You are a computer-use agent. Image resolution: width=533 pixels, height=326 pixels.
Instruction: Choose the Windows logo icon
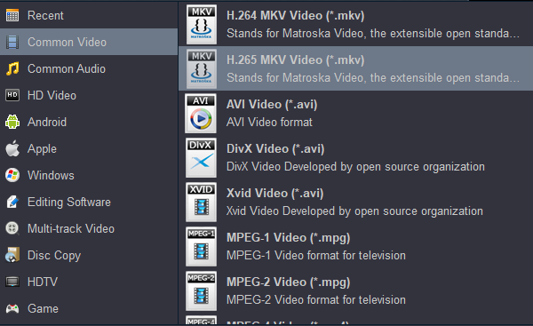click(12, 175)
